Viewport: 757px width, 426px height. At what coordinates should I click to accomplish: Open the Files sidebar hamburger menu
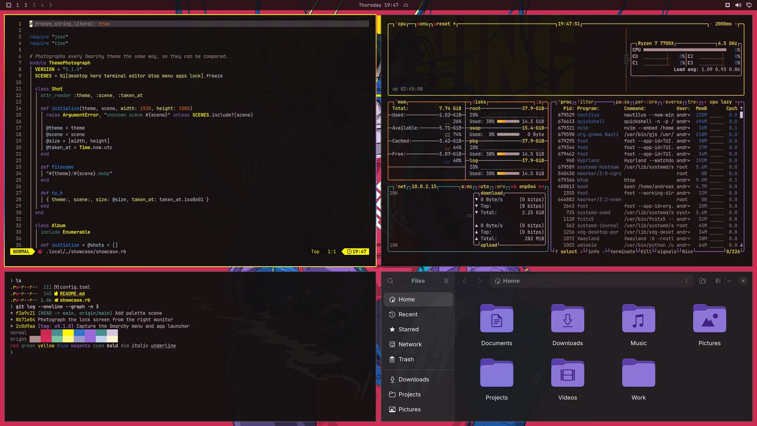point(446,281)
